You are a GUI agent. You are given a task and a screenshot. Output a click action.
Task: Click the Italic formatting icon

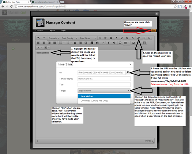116,38
